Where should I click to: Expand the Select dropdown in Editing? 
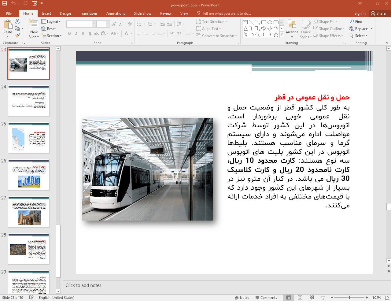click(x=359, y=36)
